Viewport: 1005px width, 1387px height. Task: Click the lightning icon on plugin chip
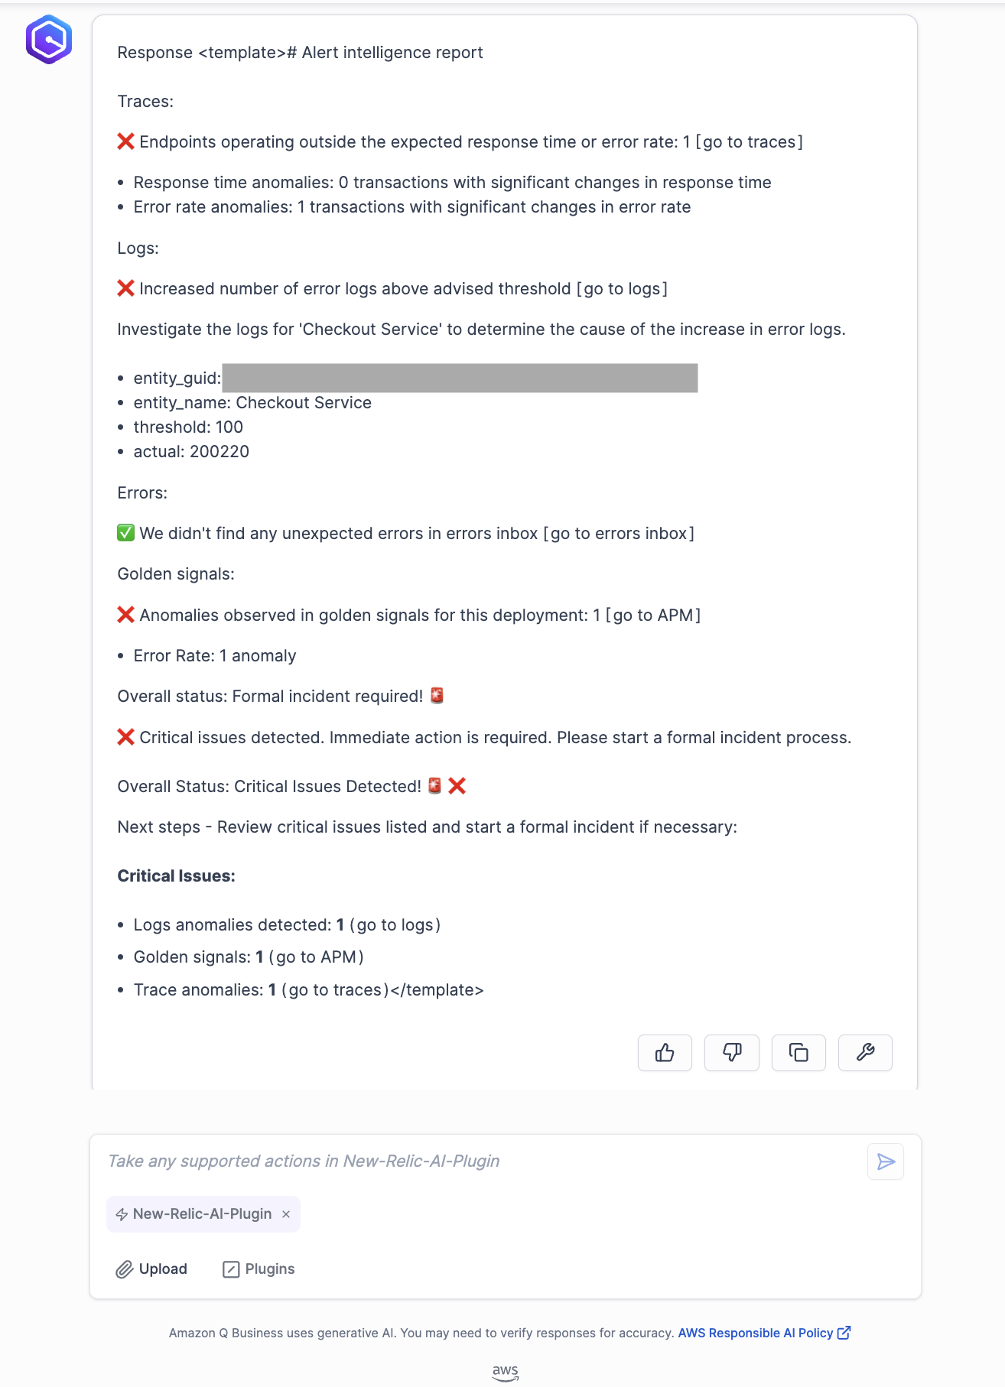click(122, 1214)
